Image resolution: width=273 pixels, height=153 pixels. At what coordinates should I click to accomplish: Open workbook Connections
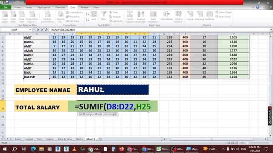(74, 12)
